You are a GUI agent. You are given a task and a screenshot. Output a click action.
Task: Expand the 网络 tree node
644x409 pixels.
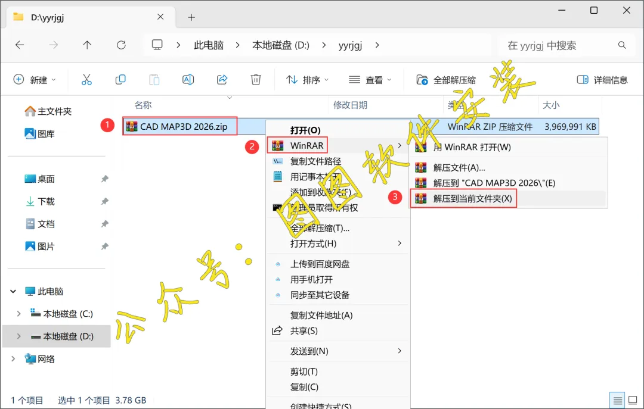tap(13, 359)
